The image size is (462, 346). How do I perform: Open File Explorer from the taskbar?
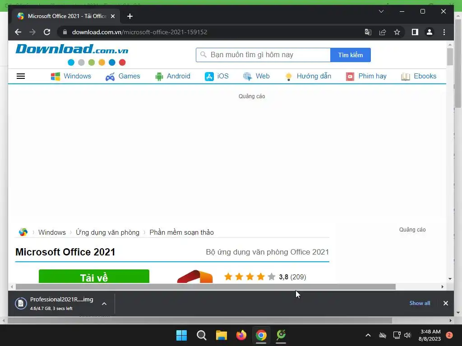pyautogui.click(x=221, y=335)
